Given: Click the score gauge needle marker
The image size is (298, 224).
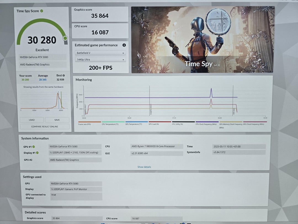Looking at the screenshot, I should (65, 38).
